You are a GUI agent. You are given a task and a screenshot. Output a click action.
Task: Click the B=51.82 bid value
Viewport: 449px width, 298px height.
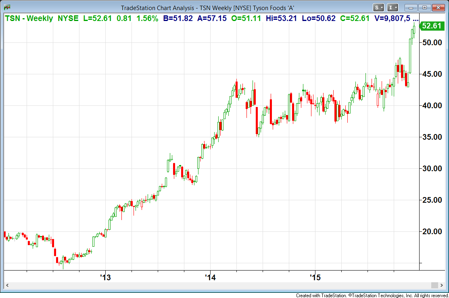coord(178,18)
